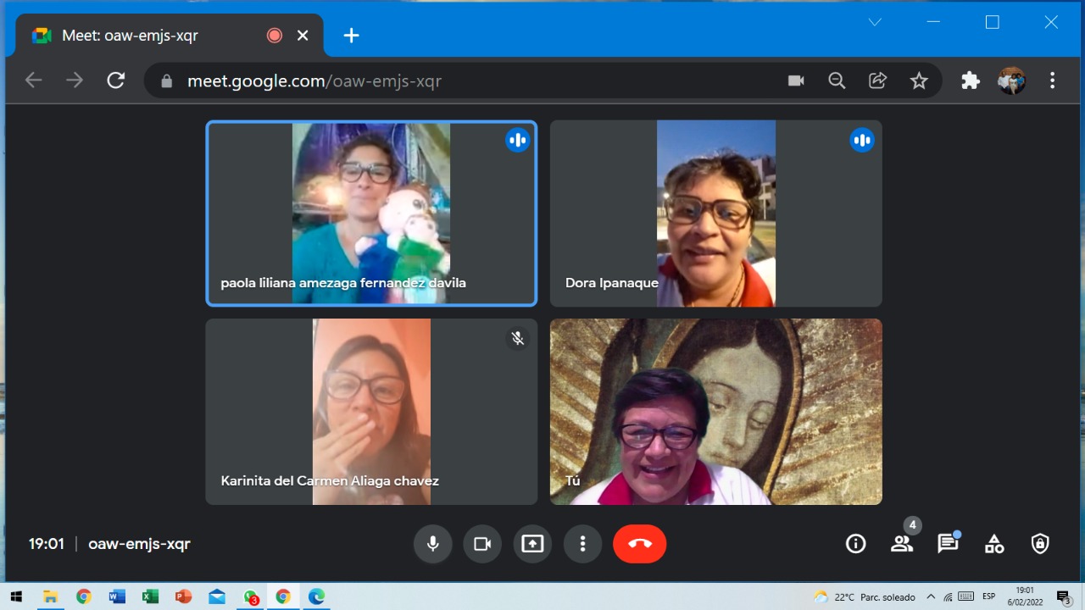The width and height of the screenshot is (1085, 610).
Task: Open PowerPoint from the taskbar
Action: point(183,596)
